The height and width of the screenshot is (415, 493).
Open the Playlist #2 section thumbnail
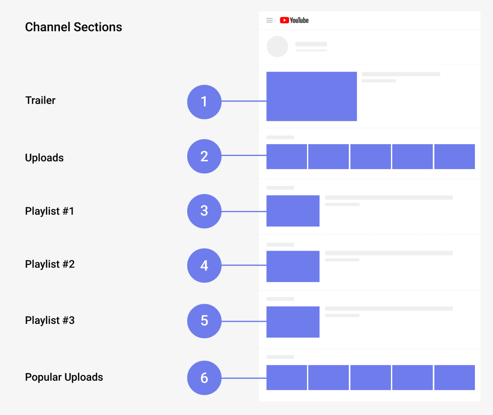coord(293,266)
